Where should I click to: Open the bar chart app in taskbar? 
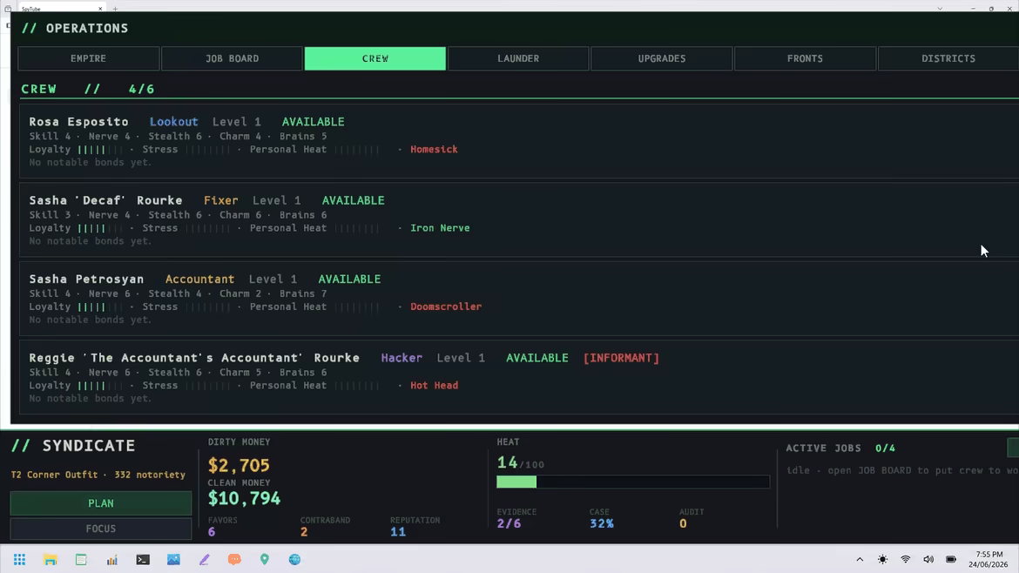(111, 559)
